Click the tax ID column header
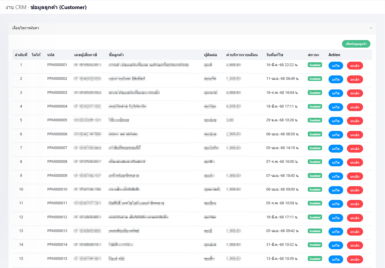 click(85, 55)
